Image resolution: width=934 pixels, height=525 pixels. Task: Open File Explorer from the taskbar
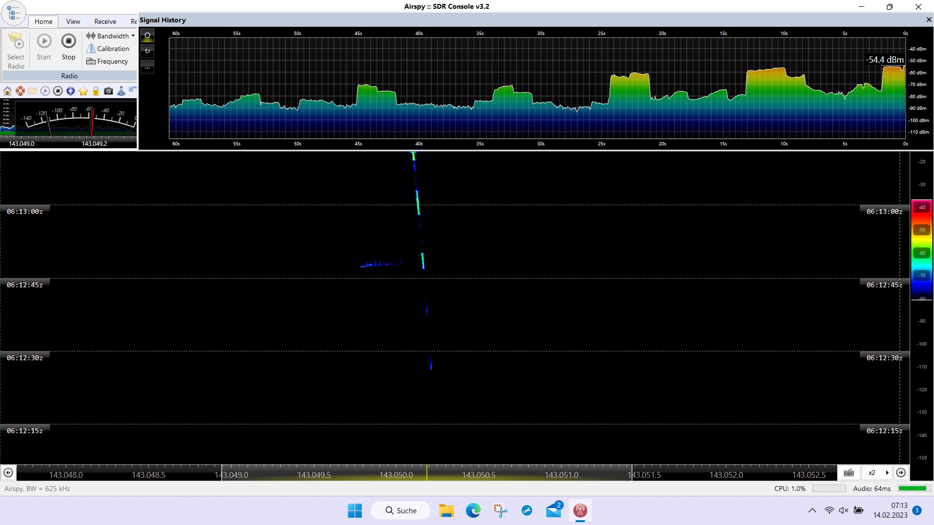coord(446,510)
